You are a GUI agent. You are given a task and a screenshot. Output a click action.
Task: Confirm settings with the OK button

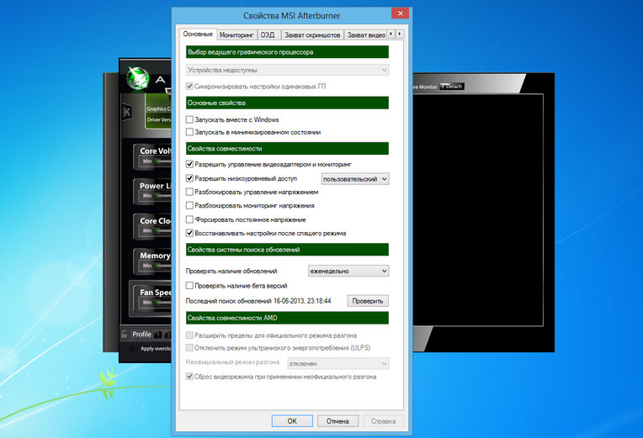point(292,421)
